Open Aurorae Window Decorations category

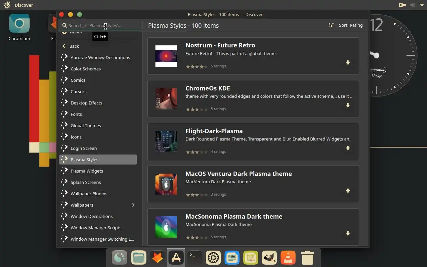98,57
